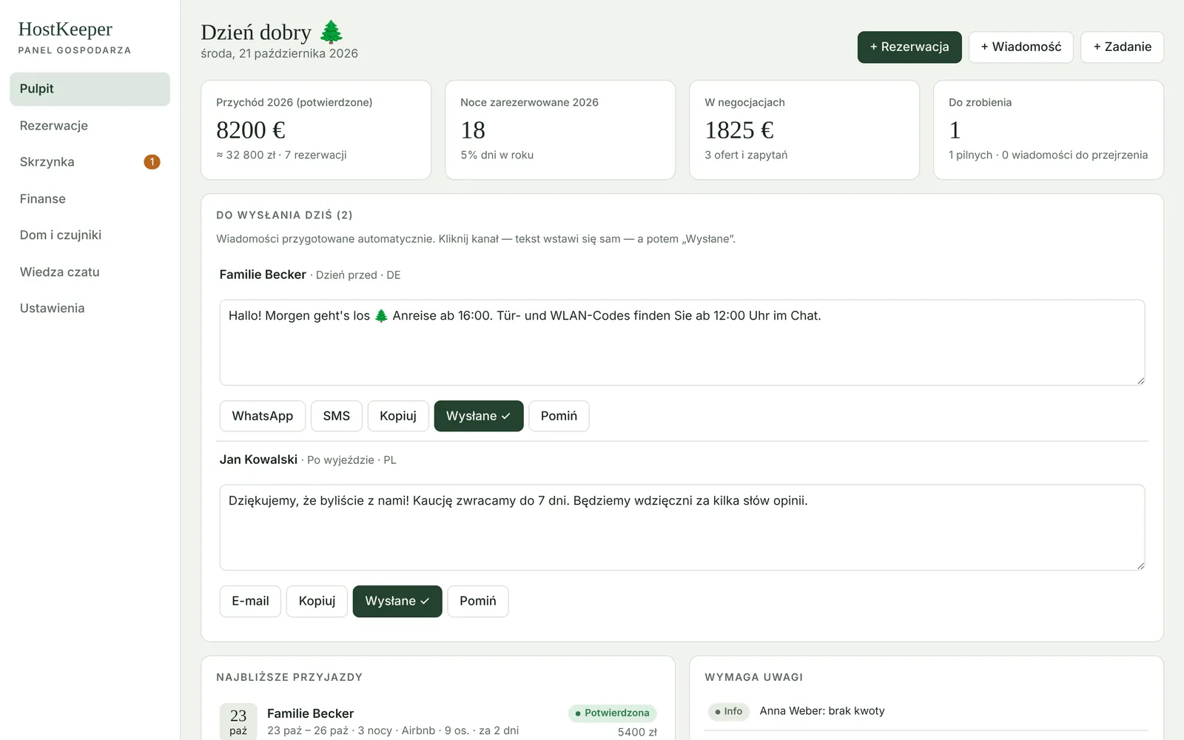Click the Jan Kowalski name heading
This screenshot has height=740, width=1184.
pyautogui.click(x=258, y=460)
